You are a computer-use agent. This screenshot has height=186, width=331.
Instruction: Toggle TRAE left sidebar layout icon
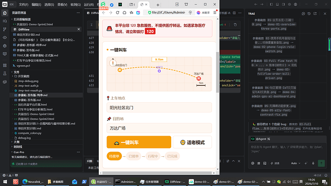pos(272,4)
